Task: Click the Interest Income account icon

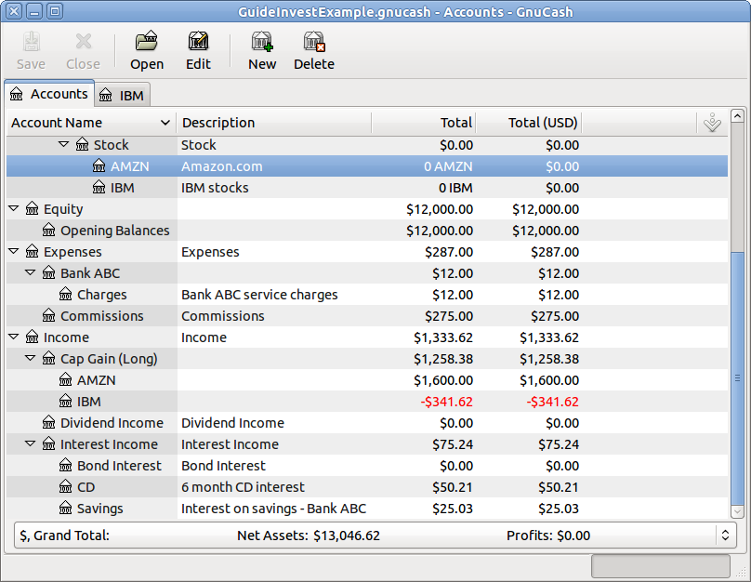Action: 49,444
